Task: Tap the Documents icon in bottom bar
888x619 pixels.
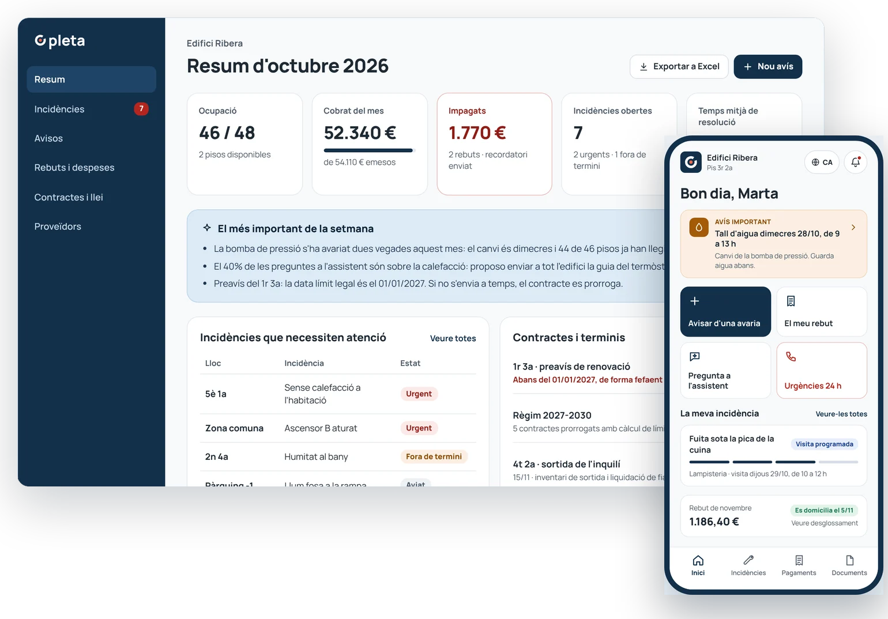Action: [849, 560]
